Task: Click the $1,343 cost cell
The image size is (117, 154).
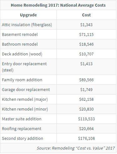Action: click(x=86, y=25)
